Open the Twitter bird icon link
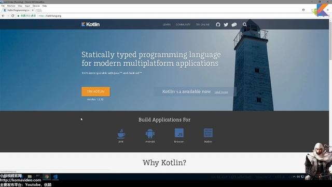The width and height of the screenshot is (332, 187). [x=226, y=24]
